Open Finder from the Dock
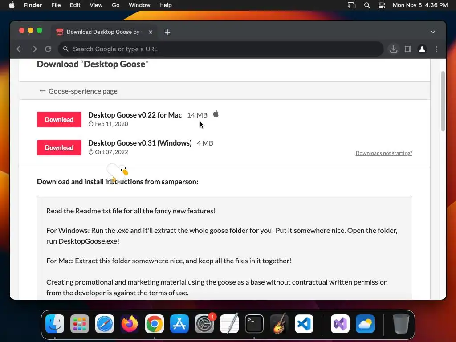 (55, 324)
